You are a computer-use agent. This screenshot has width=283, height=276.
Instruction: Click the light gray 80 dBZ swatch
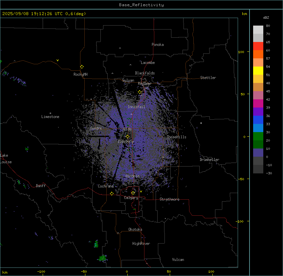(258, 30)
